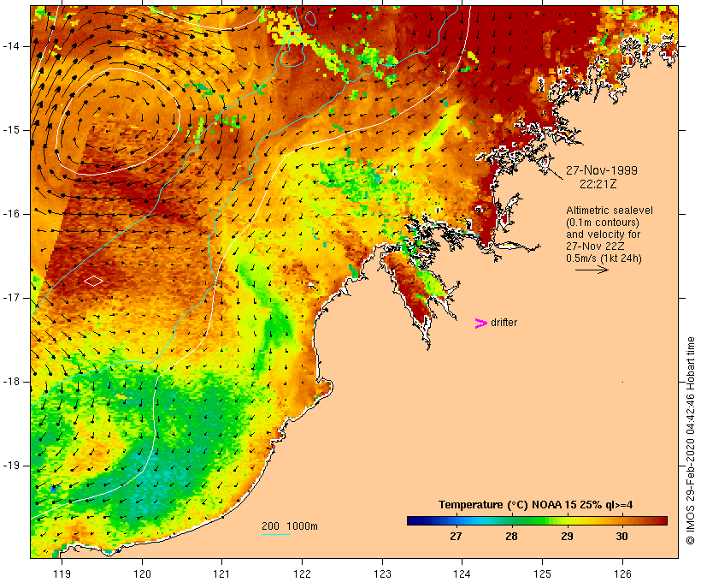Click the '27-Nov 22Z' text
701x582 pixels.
click(595, 246)
